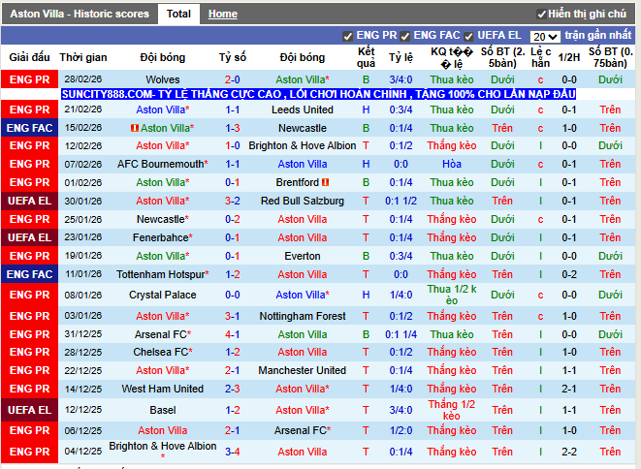Click the 1/2:0 odds of Arsenal FC 06/12/25

tap(401, 430)
